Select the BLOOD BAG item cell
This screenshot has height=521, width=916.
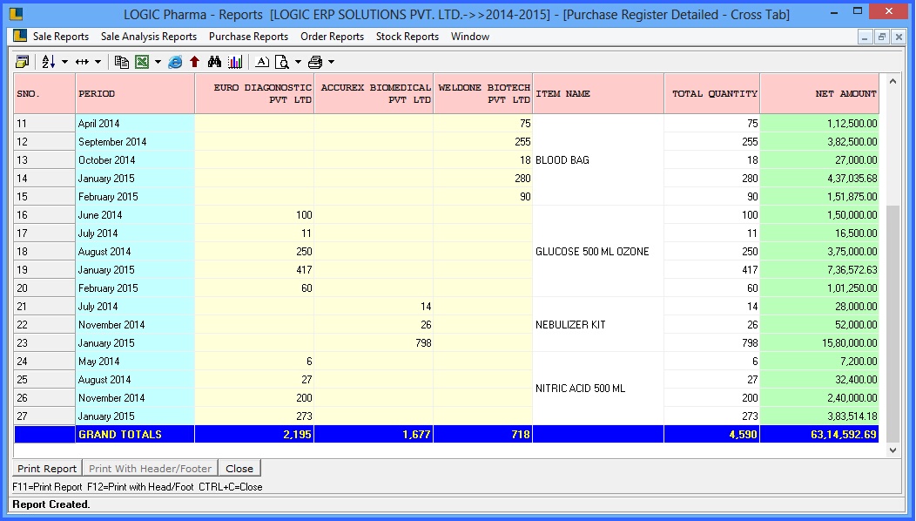pos(598,159)
